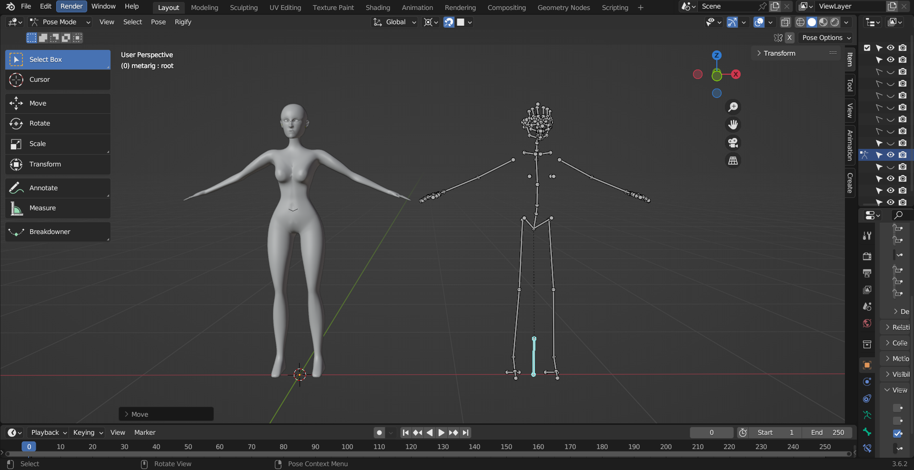Toggle viewport gizmos button

[732, 22]
